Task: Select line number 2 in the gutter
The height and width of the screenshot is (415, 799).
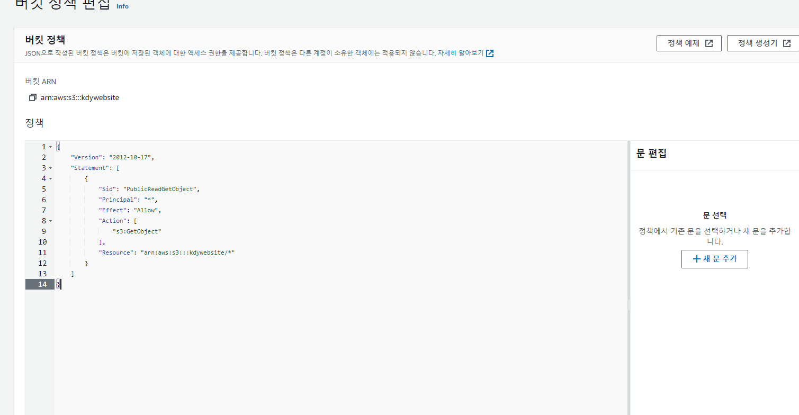Action: [x=44, y=157]
